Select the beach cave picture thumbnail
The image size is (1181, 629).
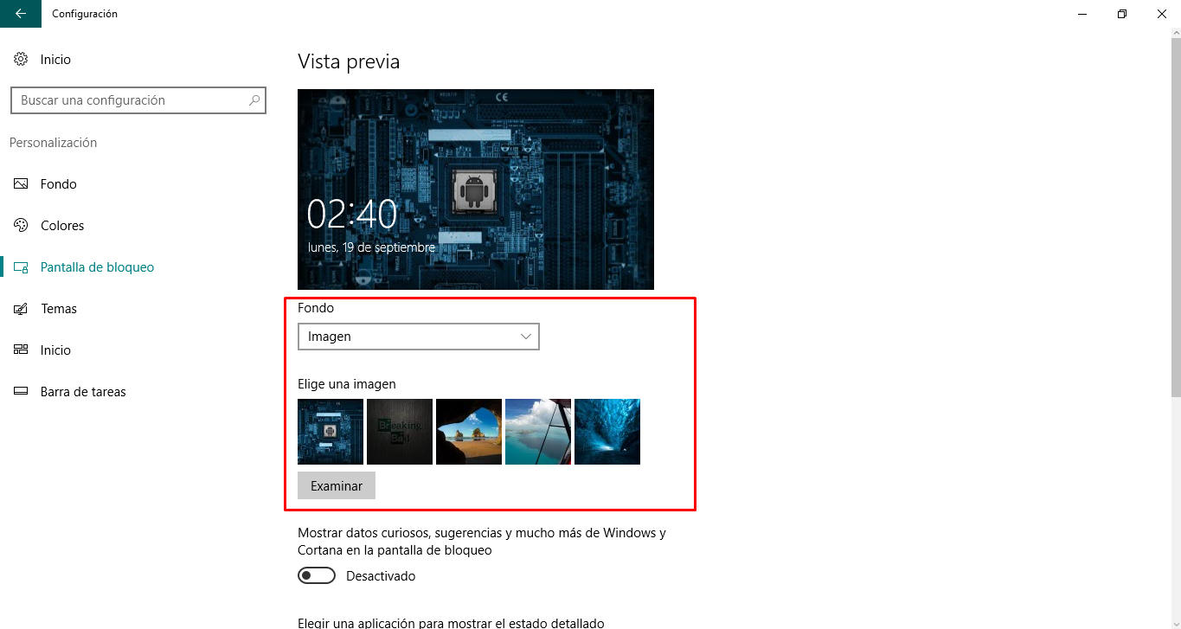tap(469, 432)
